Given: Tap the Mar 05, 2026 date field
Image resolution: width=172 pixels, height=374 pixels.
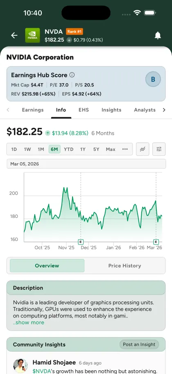Looking at the screenshot, I should (86, 164).
